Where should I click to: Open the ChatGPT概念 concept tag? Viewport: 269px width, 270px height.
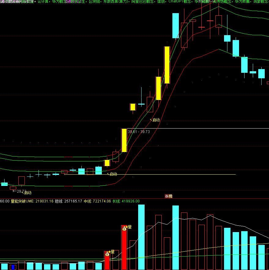180,2
